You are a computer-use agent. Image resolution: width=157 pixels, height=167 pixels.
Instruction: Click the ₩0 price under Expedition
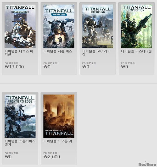(x=125, y=67)
